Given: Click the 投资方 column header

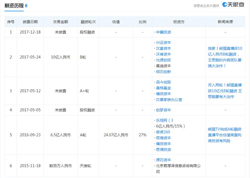Looking at the screenshot, I should pyautogui.click(x=179, y=22).
